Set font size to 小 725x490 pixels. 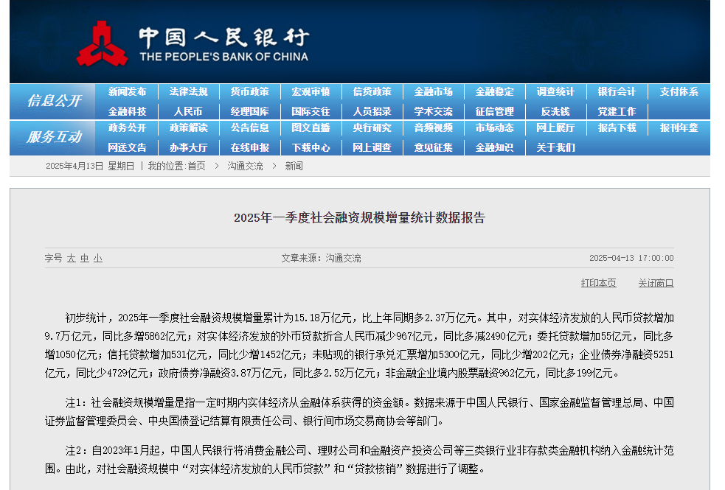(98, 259)
